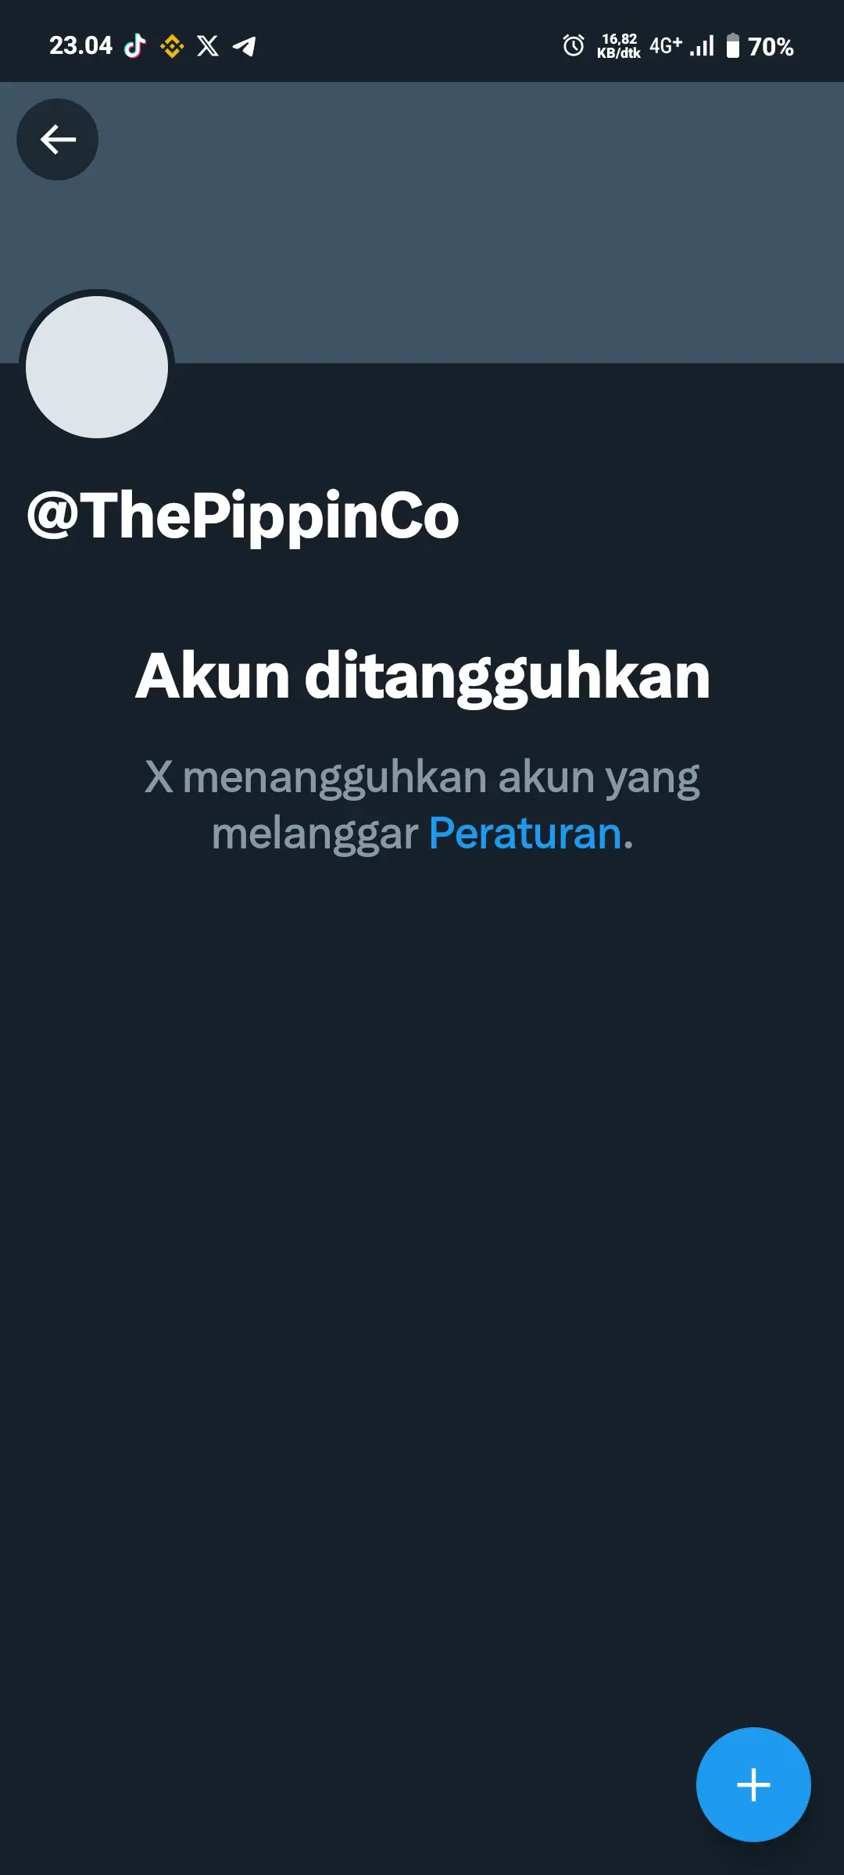Tap the 4G+ network indicator
The height and width of the screenshot is (1875, 844).
[666, 45]
